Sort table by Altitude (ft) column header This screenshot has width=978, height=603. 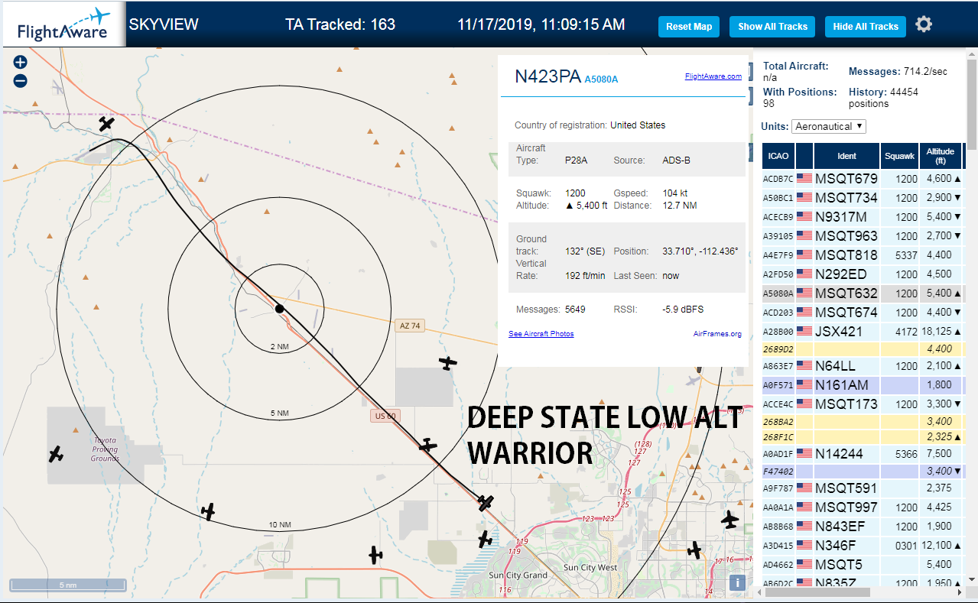click(941, 156)
